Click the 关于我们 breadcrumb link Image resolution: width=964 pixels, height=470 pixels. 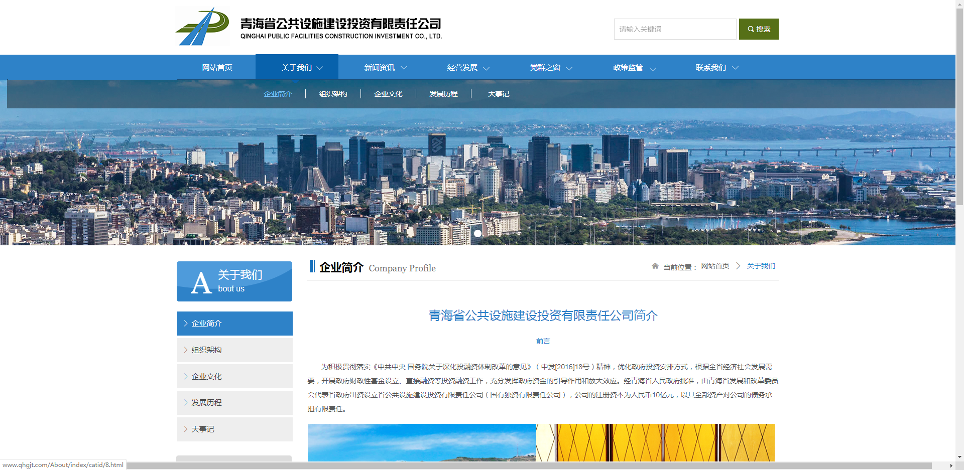tap(761, 266)
